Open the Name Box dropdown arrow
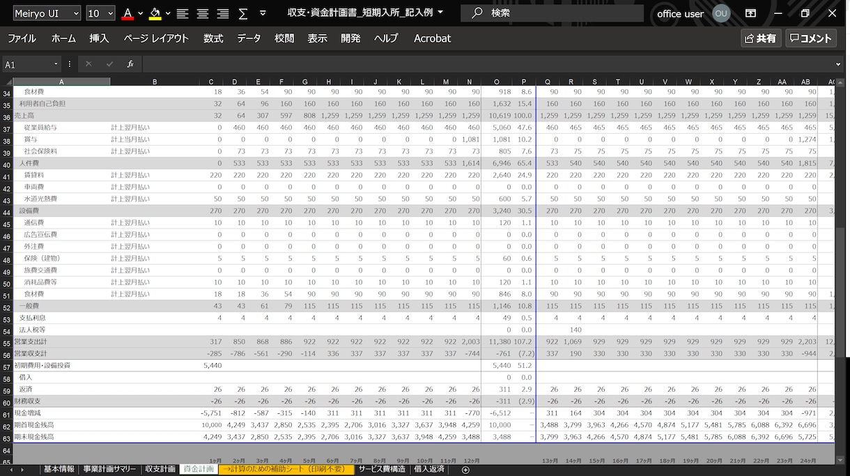850x476 pixels. click(x=56, y=64)
